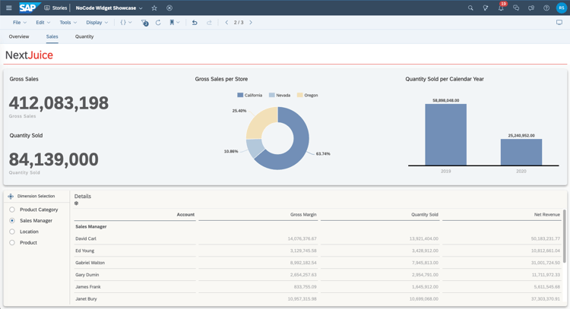Open the Stories area
The image size is (570, 309).
click(55, 8)
